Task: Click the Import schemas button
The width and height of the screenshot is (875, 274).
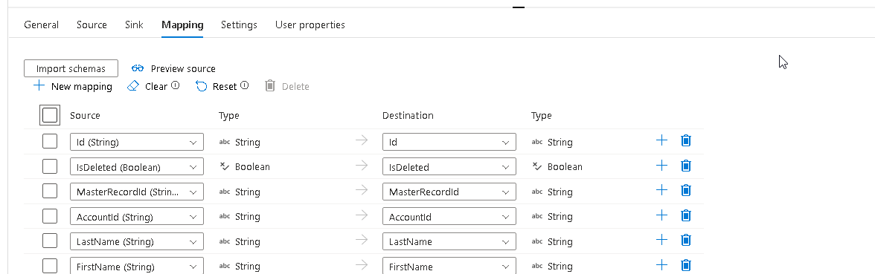Action: click(71, 68)
